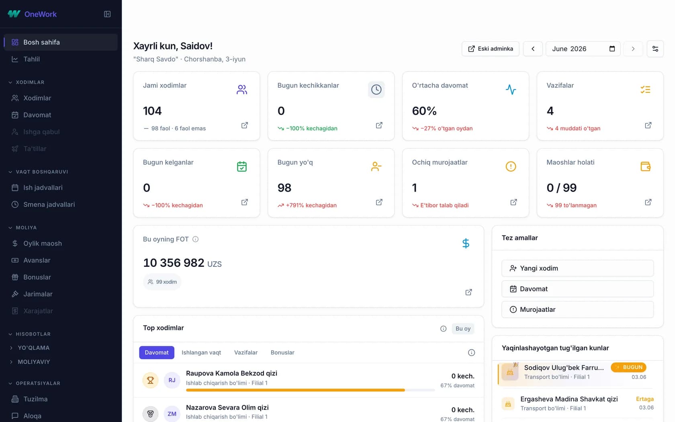Open Jarimalar in sidebar
The width and height of the screenshot is (675, 422).
(x=61, y=294)
